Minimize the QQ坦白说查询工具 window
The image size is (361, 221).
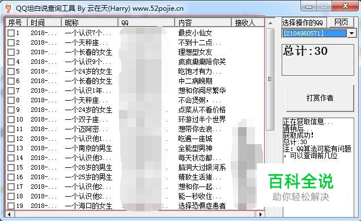click(x=309, y=6)
